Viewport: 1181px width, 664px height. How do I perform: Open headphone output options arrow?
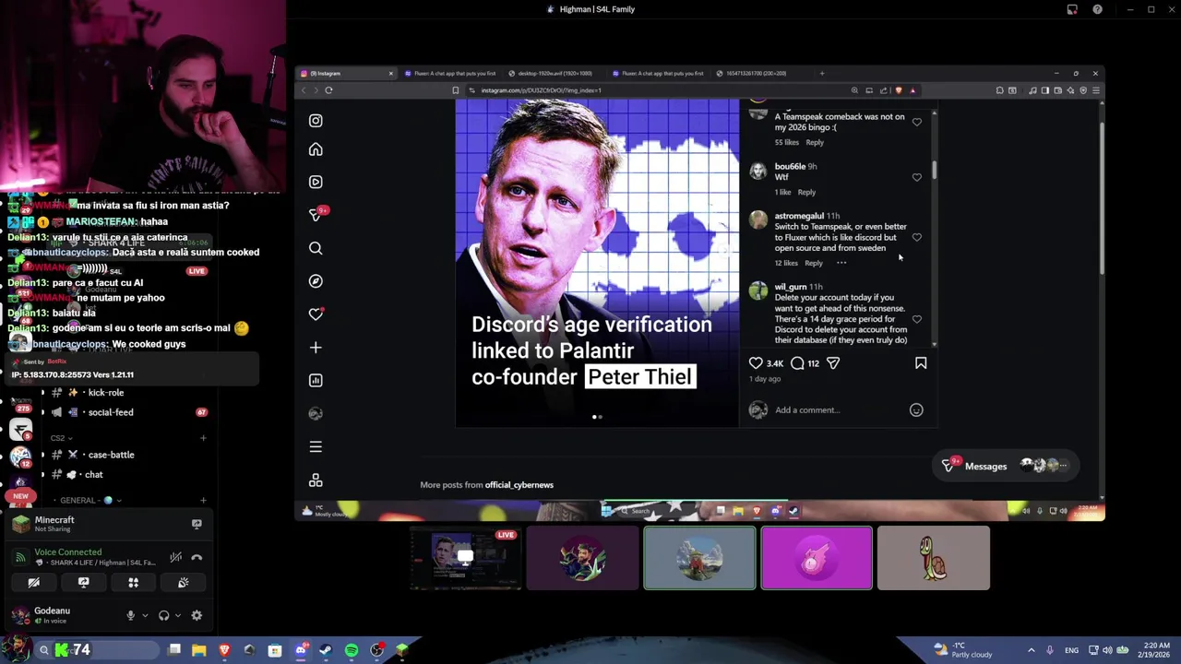[177, 616]
